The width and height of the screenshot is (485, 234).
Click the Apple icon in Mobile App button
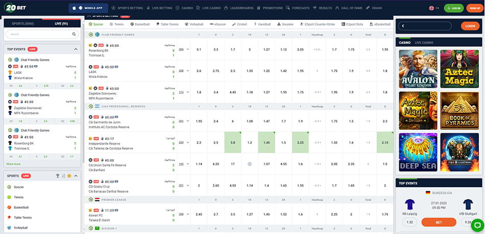coord(74,8)
